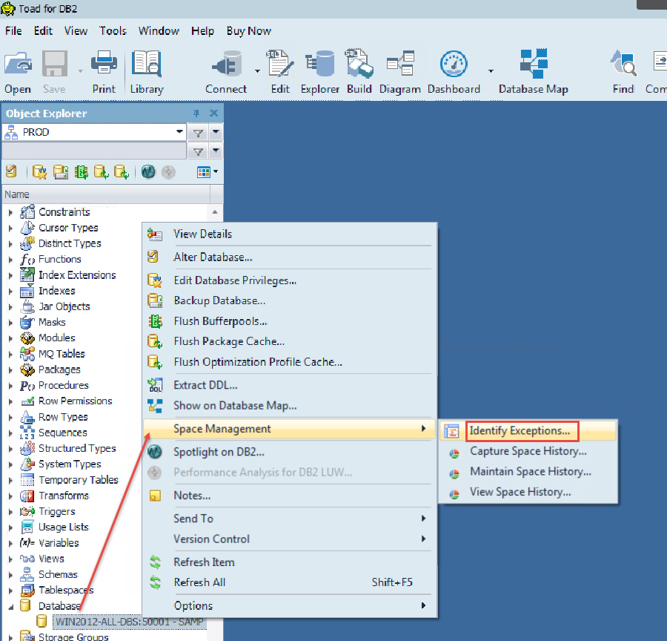The image size is (667, 641).
Task: Open the Space Management submenu arrow
Action: pos(422,428)
